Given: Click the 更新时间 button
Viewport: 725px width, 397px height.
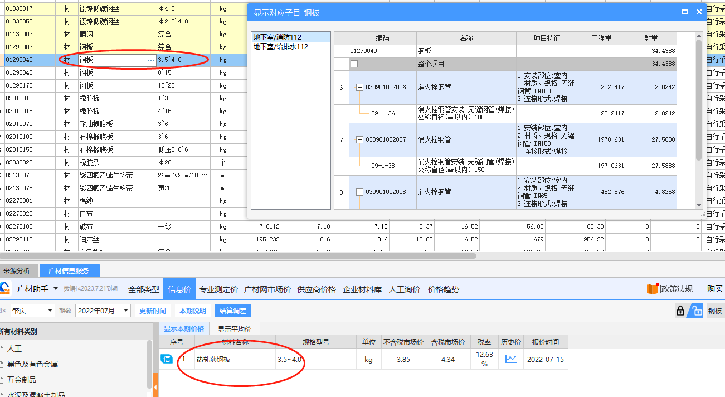Looking at the screenshot, I should pos(153,311).
